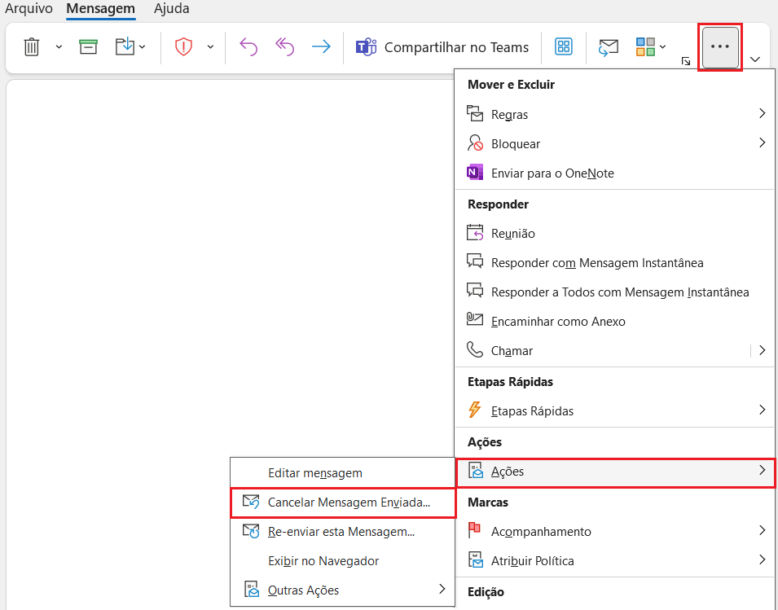Screen dimensions: 778x610
Task: Click the Reunião calendar icon
Action: (475, 233)
